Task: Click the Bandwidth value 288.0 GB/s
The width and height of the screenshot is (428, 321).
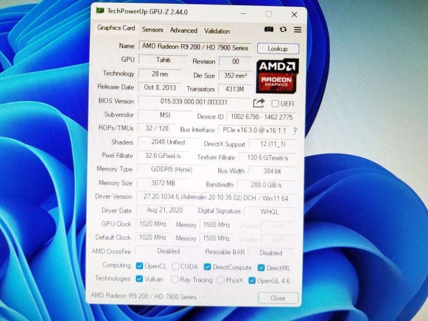Action: 266,185
